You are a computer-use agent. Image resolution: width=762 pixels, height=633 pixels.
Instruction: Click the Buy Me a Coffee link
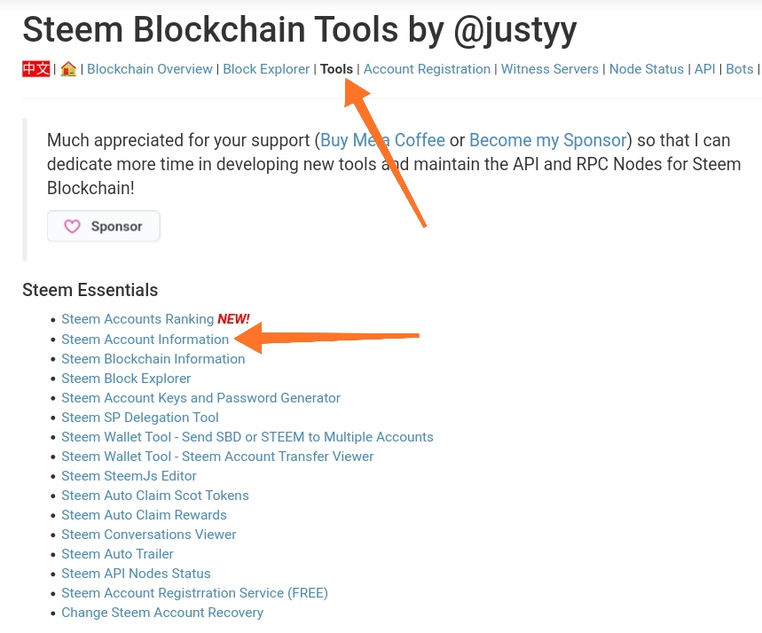(x=382, y=140)
